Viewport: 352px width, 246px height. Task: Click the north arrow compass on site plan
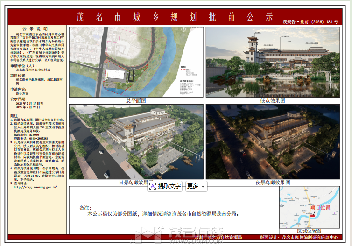point(183,29)
